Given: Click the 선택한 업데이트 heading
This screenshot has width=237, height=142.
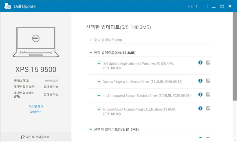Looking at the screenshot, I should click(118, 27).
